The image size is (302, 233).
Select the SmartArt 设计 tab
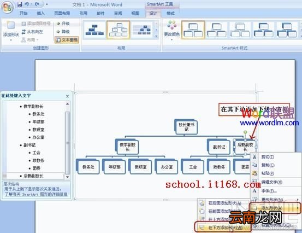tap(153, 13)
